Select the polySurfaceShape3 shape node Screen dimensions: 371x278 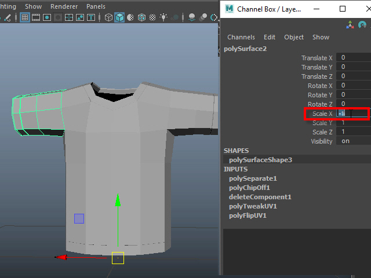(260, 159)
